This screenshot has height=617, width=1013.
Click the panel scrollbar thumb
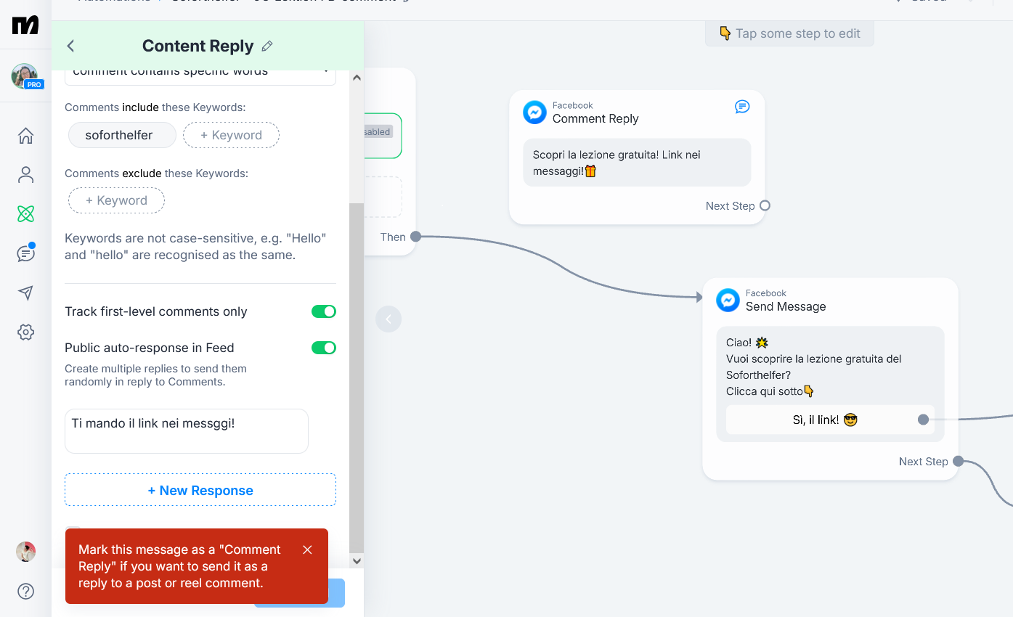(x=356, y=377)
